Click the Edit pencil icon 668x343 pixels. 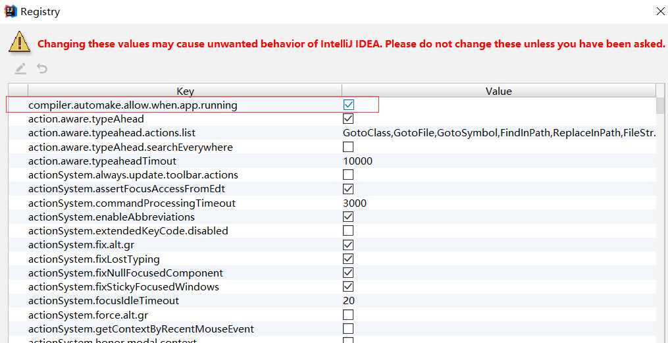[x=20, y=68]
